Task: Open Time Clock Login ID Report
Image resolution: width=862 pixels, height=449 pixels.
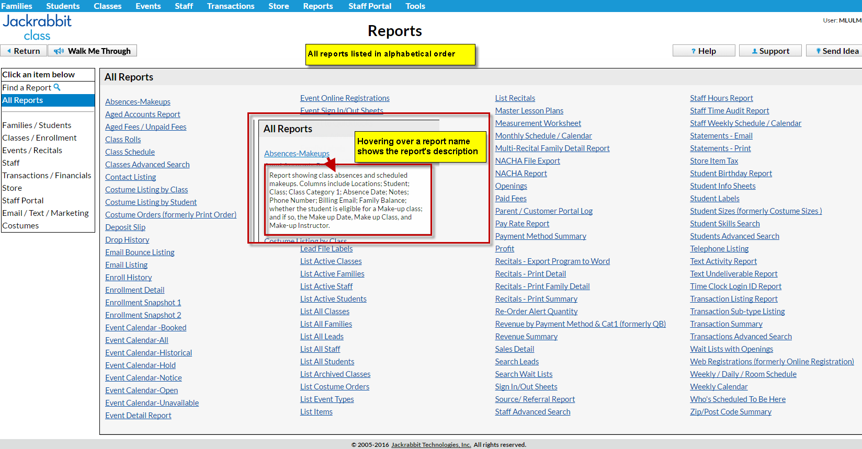Action: coord(735,286)
